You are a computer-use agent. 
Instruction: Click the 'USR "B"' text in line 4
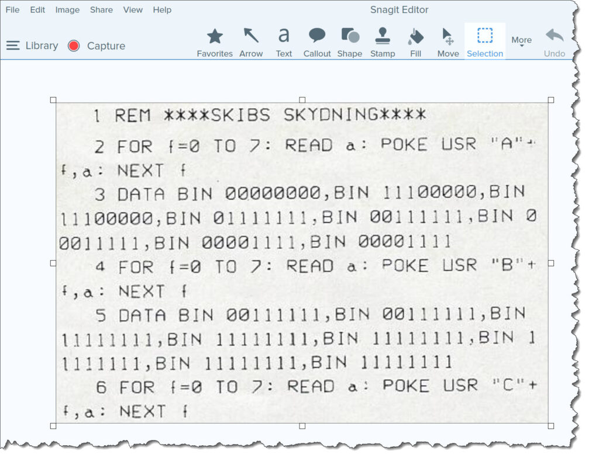click(483, 265)
